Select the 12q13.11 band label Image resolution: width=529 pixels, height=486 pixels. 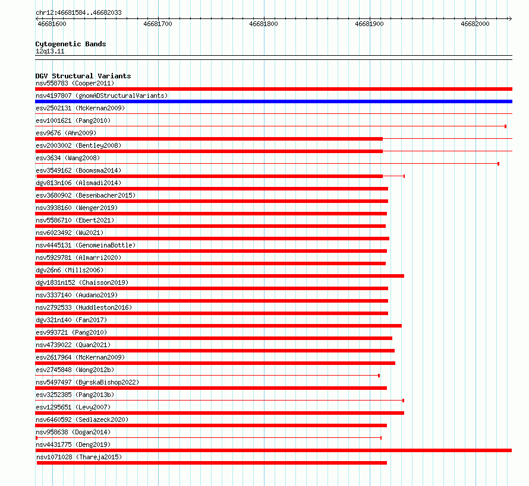(50, 51)
